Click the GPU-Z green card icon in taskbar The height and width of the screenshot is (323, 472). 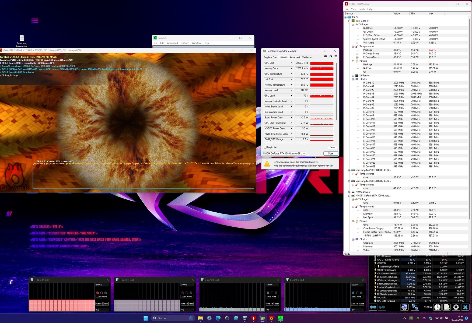coord(263,318)
